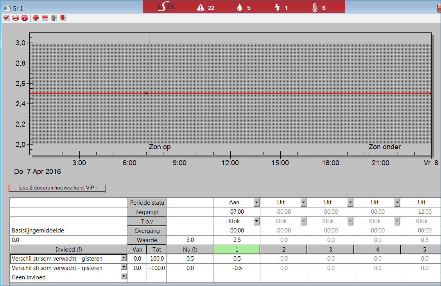Open the water drop indicator showing 5
Image resolution: width=441 pixels, height=286 pixels.
[244, 7]
